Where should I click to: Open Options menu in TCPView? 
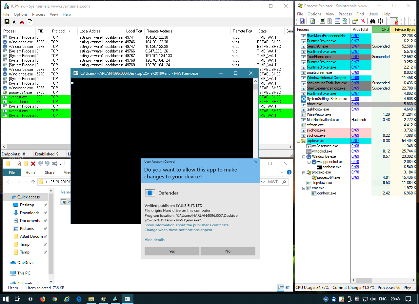[x=21, y=14]
